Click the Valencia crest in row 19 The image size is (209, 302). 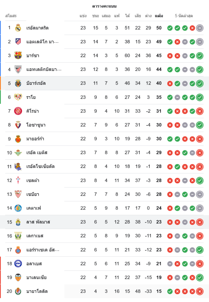[x=18, y=278]
